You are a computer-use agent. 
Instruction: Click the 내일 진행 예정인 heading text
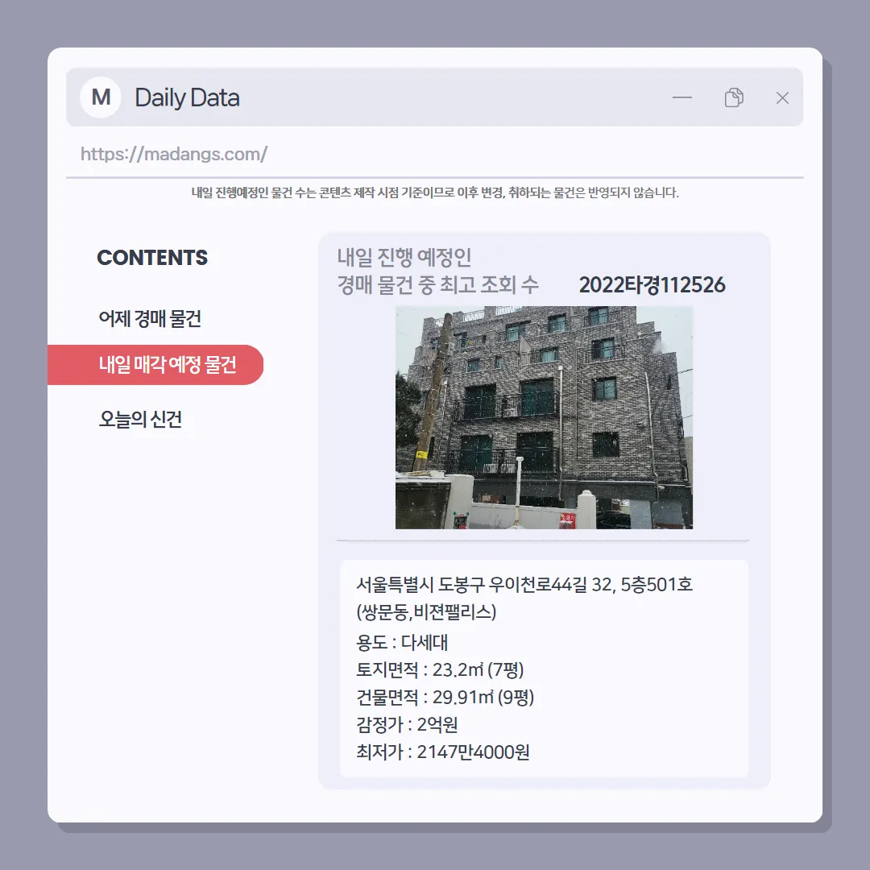[404, 257]
